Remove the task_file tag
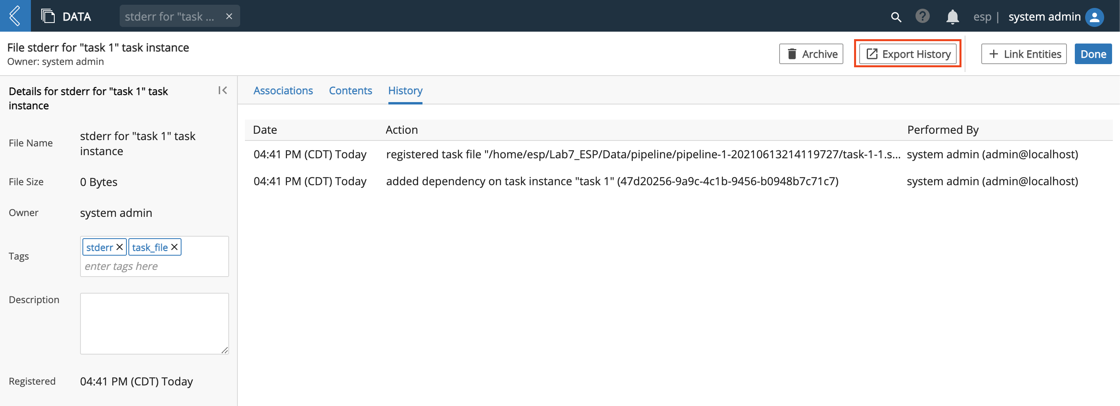The width and height of the screenshot is (1120, 406). pos(174,247)
